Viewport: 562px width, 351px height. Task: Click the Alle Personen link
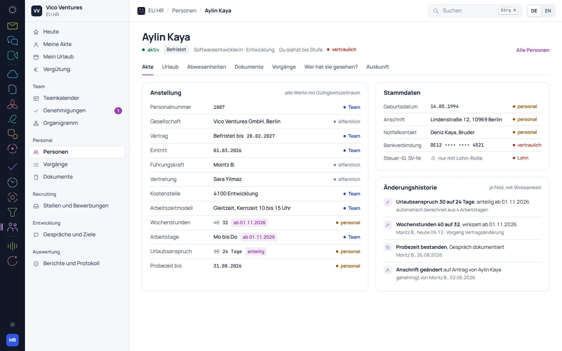pyautogui.click(x=533, y=50)
